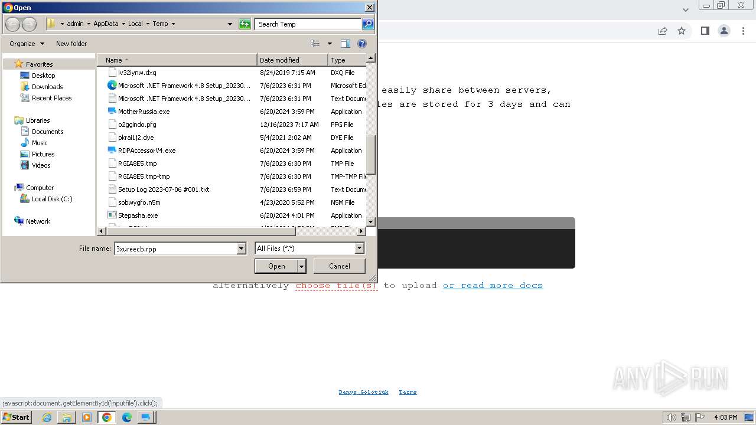Open dialog Help question mark icon

click(x=362, y=44)
